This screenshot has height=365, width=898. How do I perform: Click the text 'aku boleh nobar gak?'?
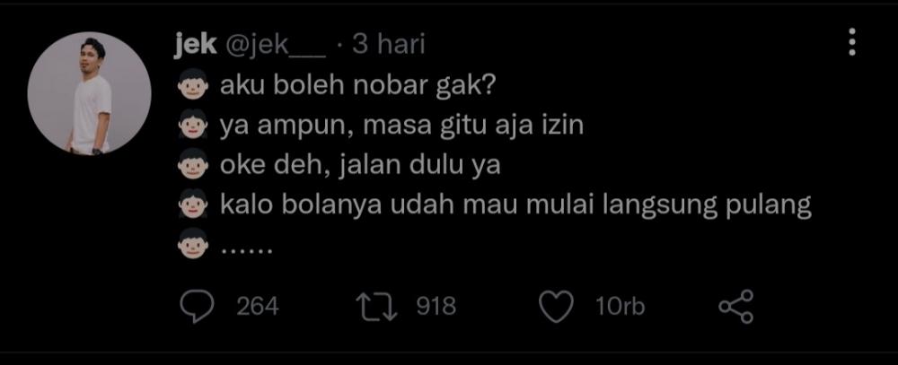358,86
